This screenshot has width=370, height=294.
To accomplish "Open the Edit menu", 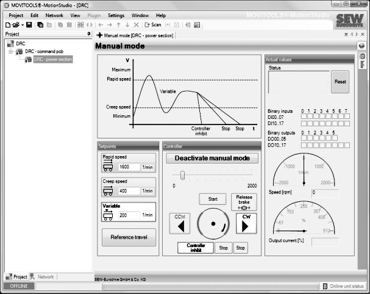I will [x=35, y=15].
